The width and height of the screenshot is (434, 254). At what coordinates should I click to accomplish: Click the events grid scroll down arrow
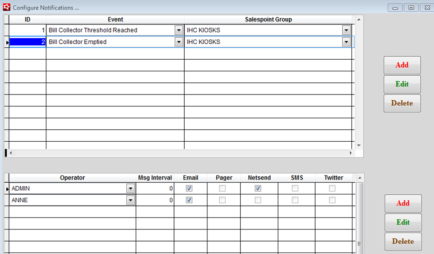pyautogui.click(x=359, y=145)
